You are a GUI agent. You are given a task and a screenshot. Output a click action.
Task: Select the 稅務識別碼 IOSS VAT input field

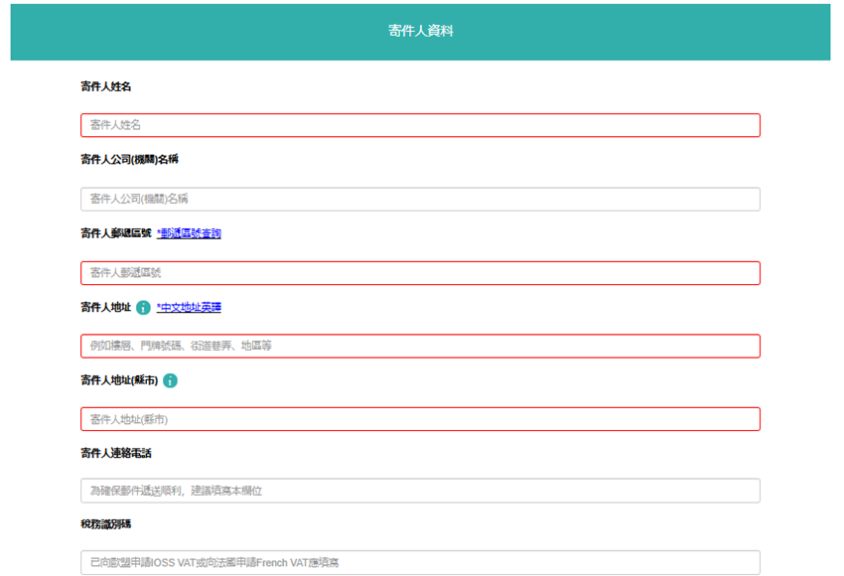click(420, 562)
